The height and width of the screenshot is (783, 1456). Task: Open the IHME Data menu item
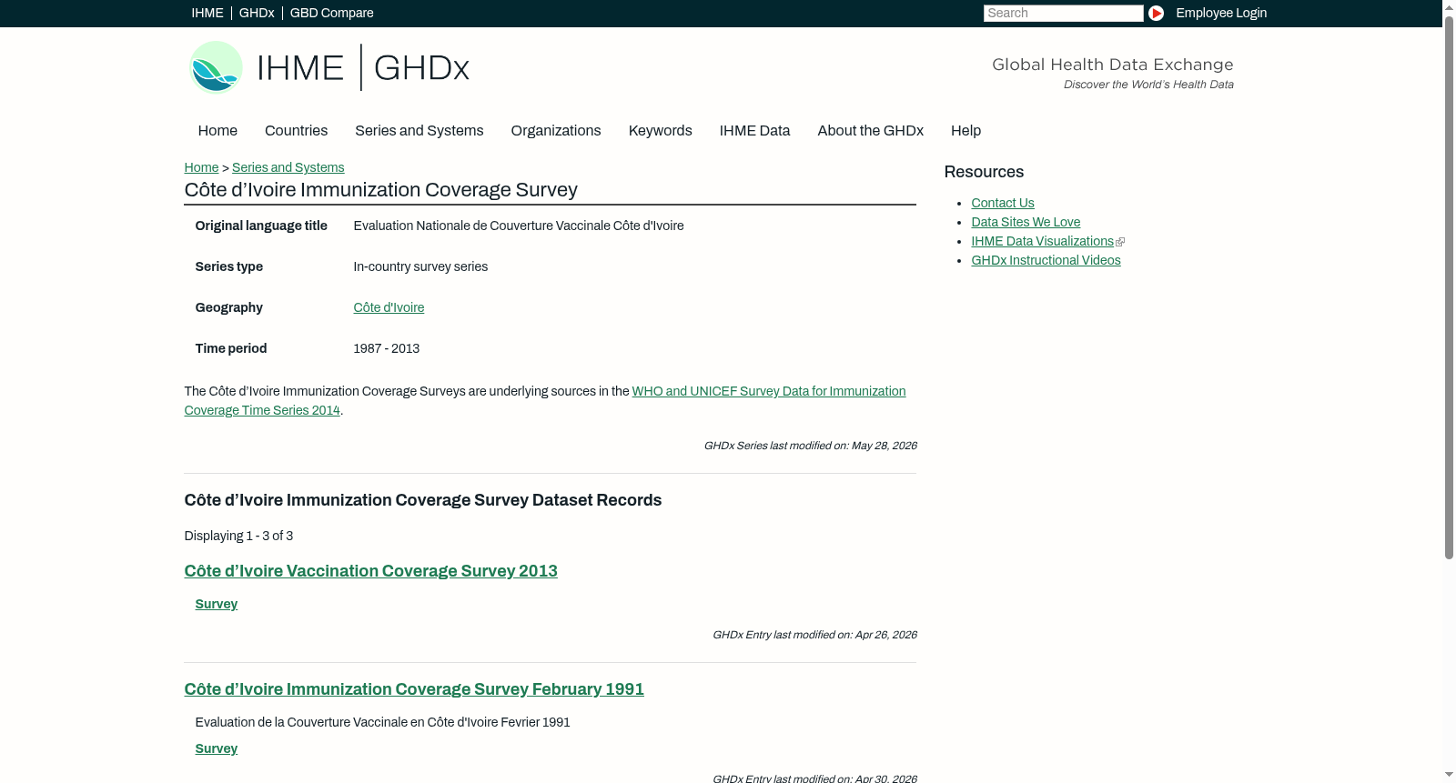(x=754, y=131)
